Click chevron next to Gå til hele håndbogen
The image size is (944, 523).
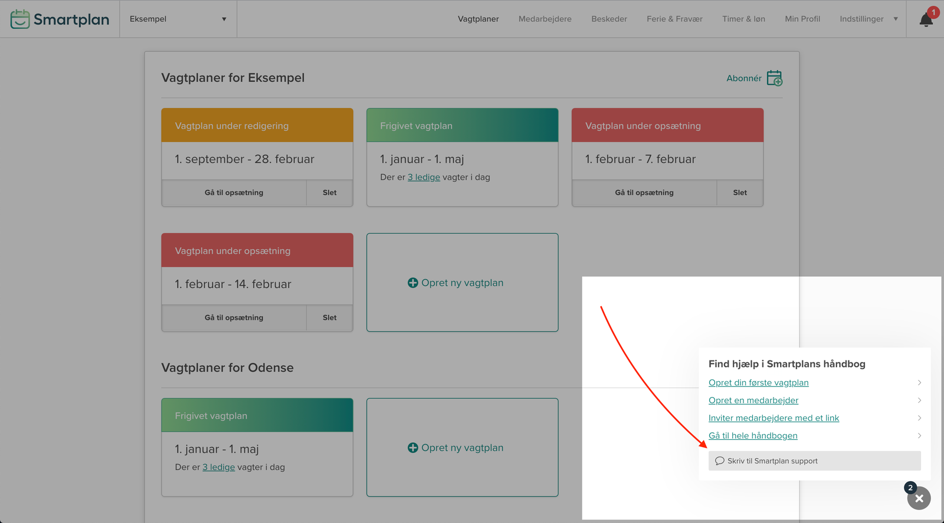point(919,436)
